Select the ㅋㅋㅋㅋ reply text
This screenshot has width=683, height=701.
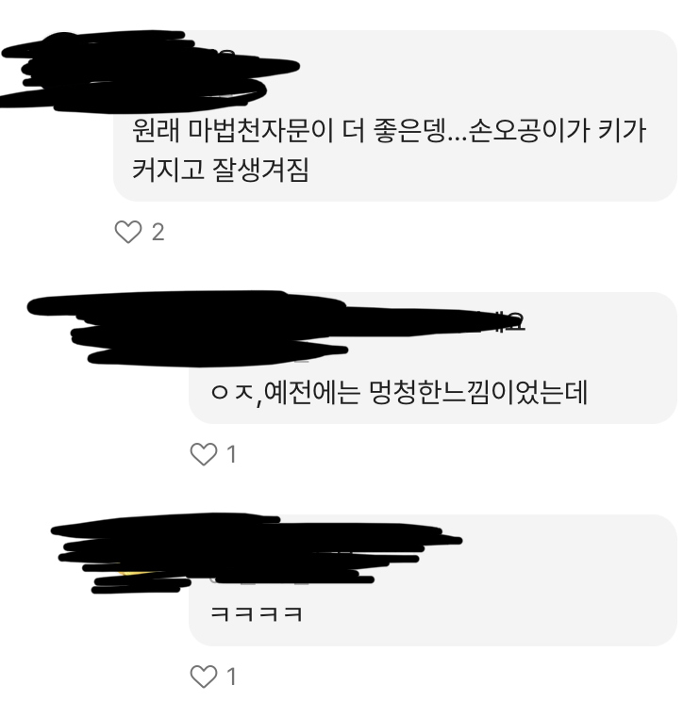pyautogui.click(x=257, y=614)
